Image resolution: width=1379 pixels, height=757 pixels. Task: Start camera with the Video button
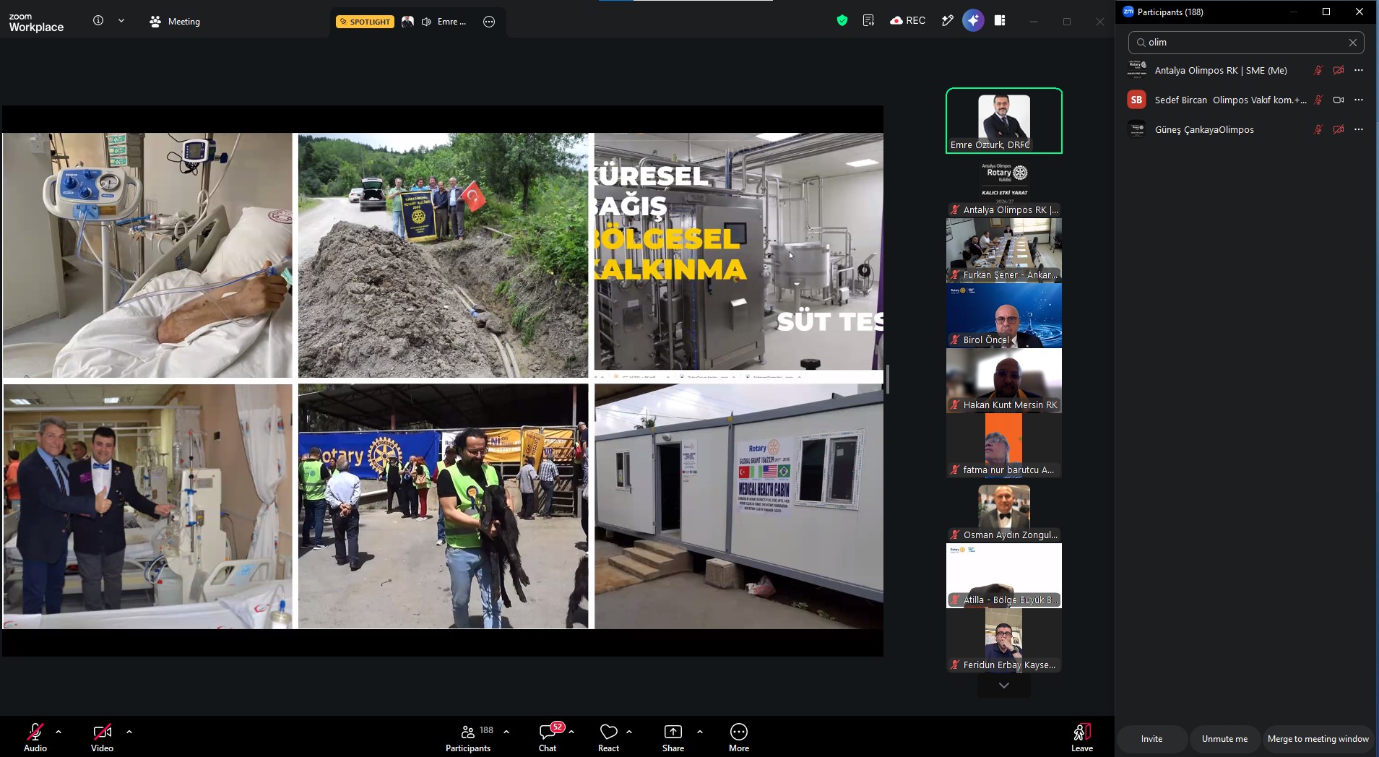(102, 737)
